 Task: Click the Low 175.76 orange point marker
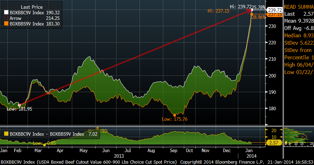174,115
